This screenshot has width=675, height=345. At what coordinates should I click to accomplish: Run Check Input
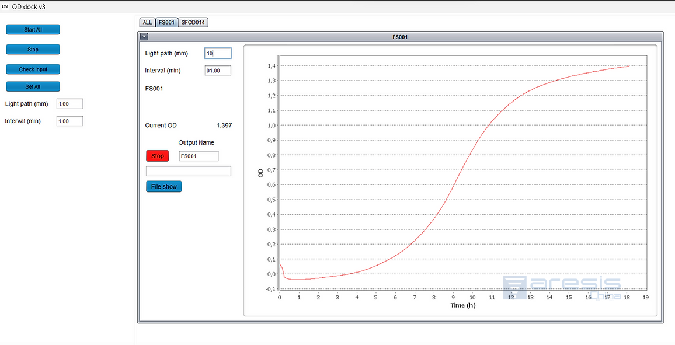[33, 69]
